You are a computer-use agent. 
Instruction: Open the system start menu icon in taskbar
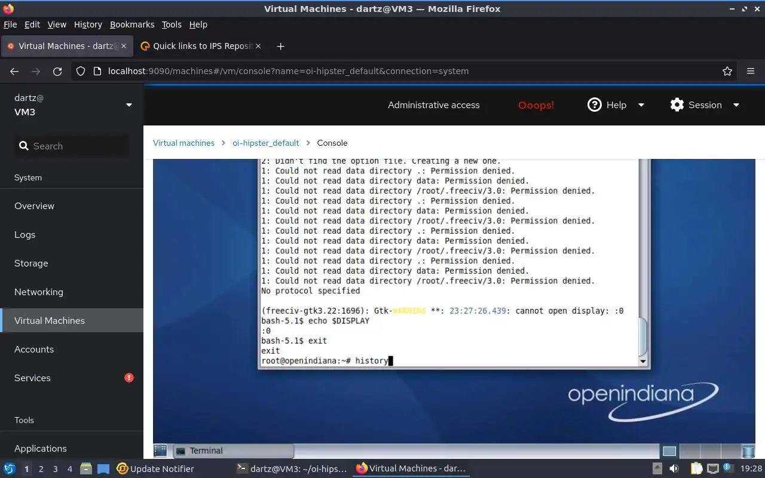pyautogui.click(x=10, y=468)
